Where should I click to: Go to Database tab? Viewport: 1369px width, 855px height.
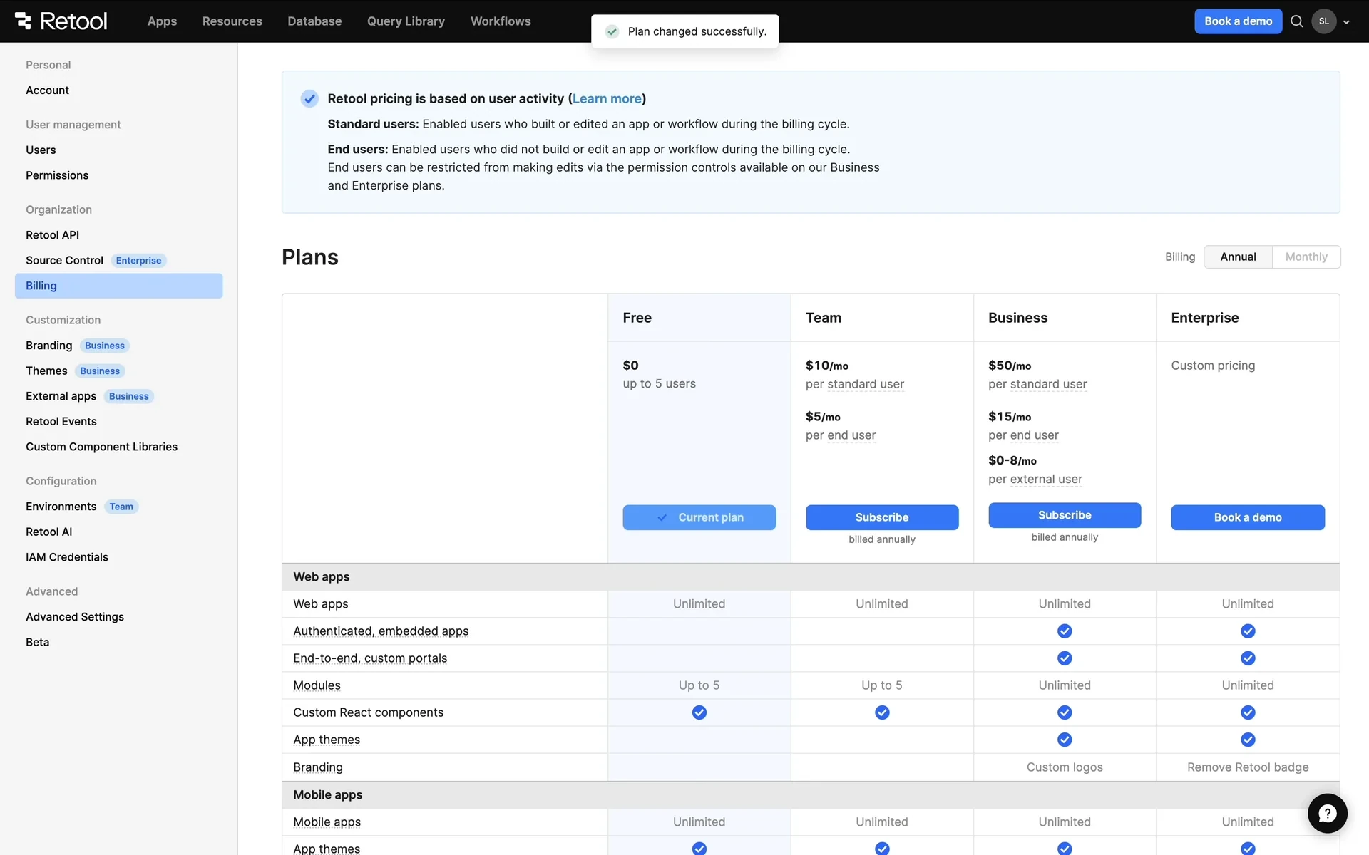click(314, 21)
